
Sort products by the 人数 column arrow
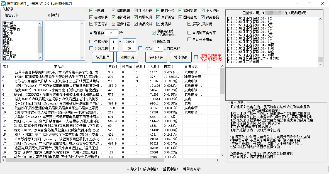tap(158, 67)
